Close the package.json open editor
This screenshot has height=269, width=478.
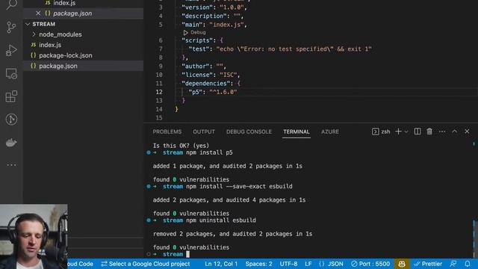(x=38, y=13)
